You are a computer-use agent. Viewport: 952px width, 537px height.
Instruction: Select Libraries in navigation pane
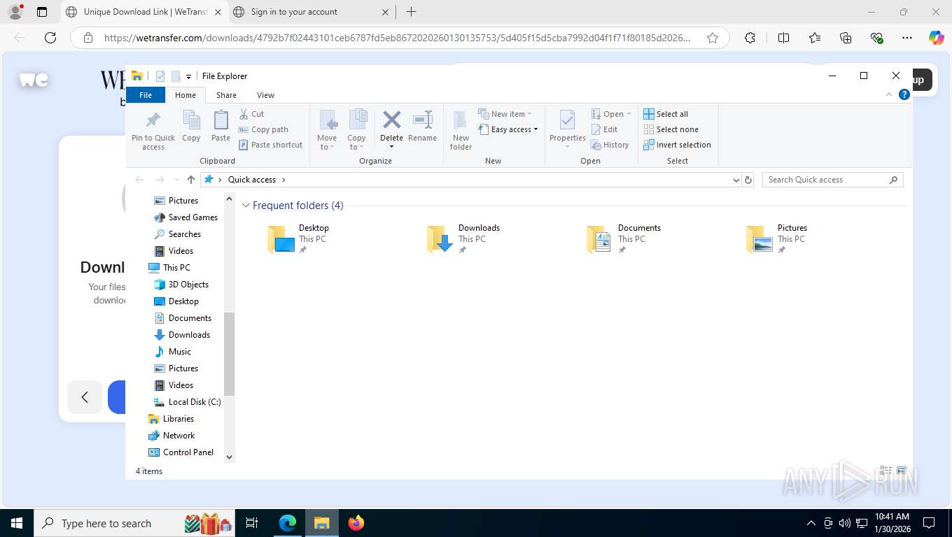(x=171, y=419)
